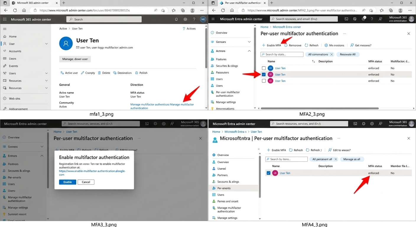Click sort arrows beside Name column in MFA2_3
Screen dimensions: 416x227
(313, 61)
